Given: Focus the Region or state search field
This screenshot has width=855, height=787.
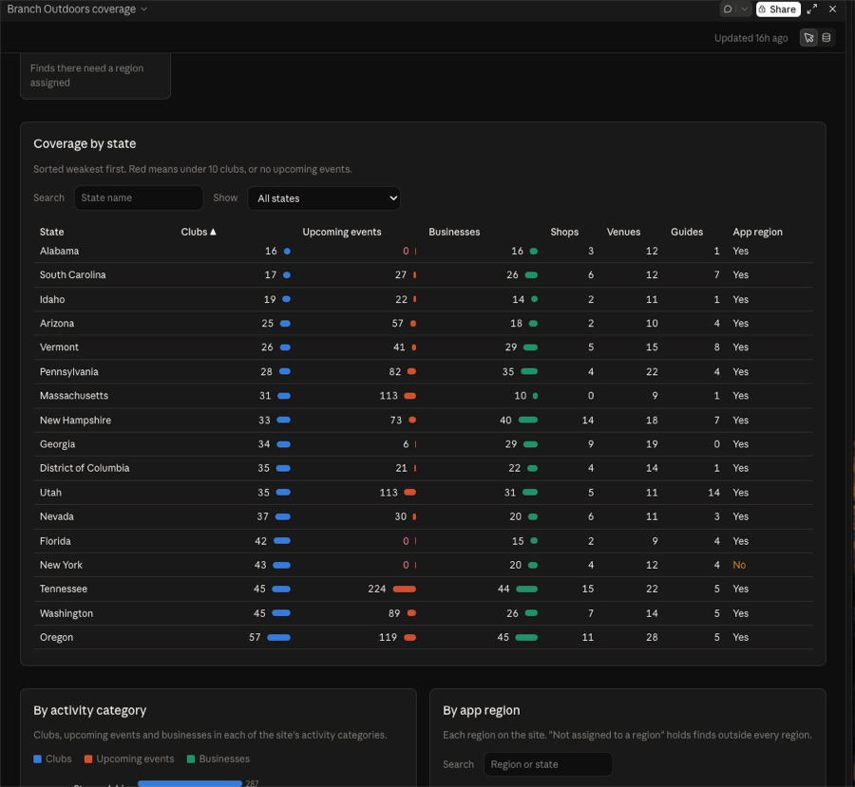Looking at the screenshot, I should click(548, 764).
